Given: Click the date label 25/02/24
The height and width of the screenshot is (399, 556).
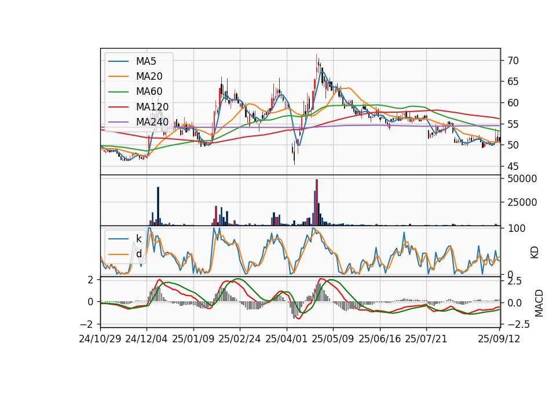Looking at the screenshot, I should point(240,339).
